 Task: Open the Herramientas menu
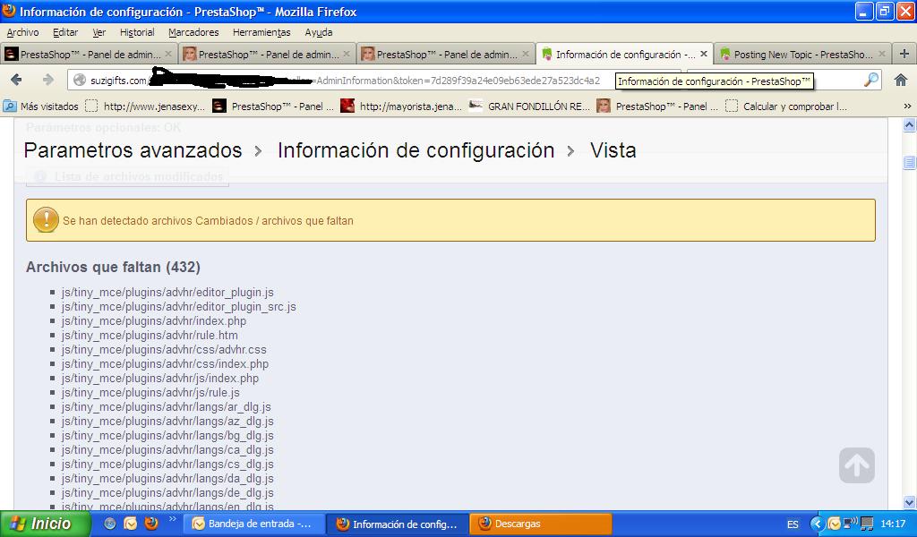[x=261, y=32]
